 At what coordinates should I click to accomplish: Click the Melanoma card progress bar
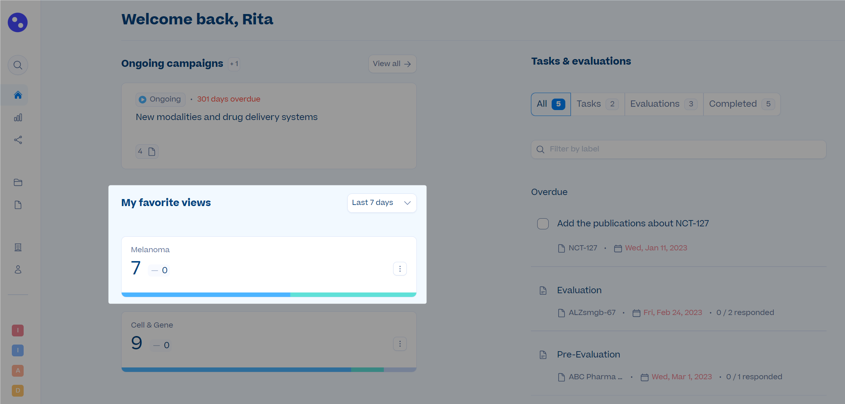[269, 295]
